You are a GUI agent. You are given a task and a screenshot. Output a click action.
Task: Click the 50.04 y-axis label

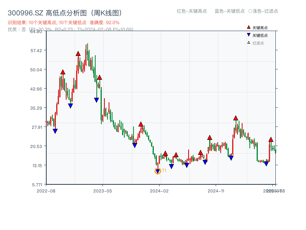tap(36, 70)
